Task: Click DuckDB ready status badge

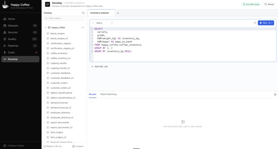Action: tap(251, 4)
